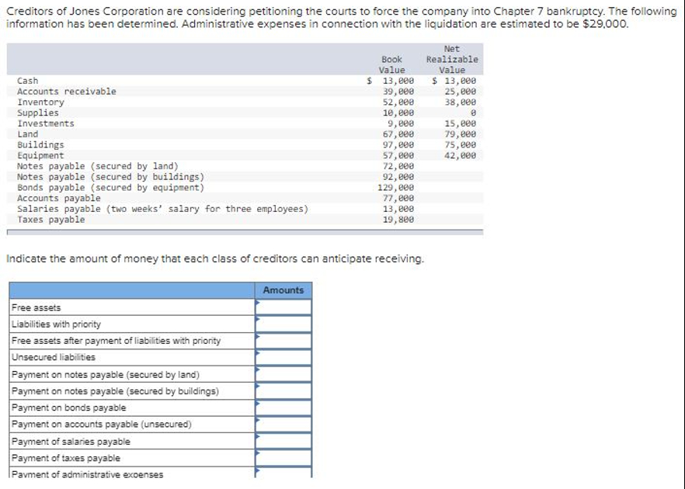The image size is (685, 489).
Task: Click the Free assets amount input field
Action: [x=283, y=306]
